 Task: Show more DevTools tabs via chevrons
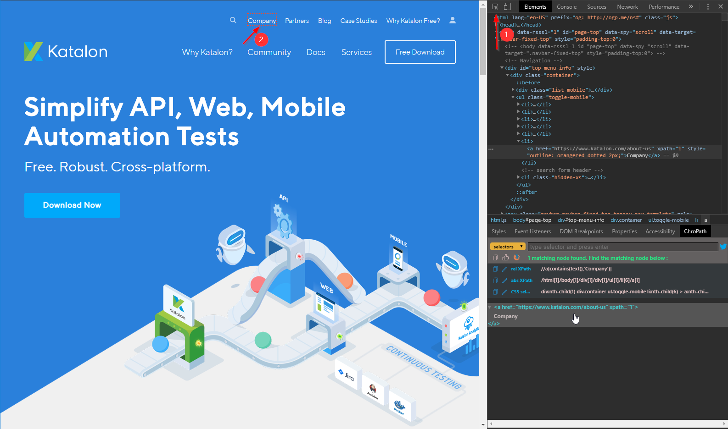[691, 7]
